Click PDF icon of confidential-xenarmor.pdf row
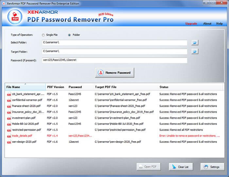229x177 pixels. click(x=9, y=100)
